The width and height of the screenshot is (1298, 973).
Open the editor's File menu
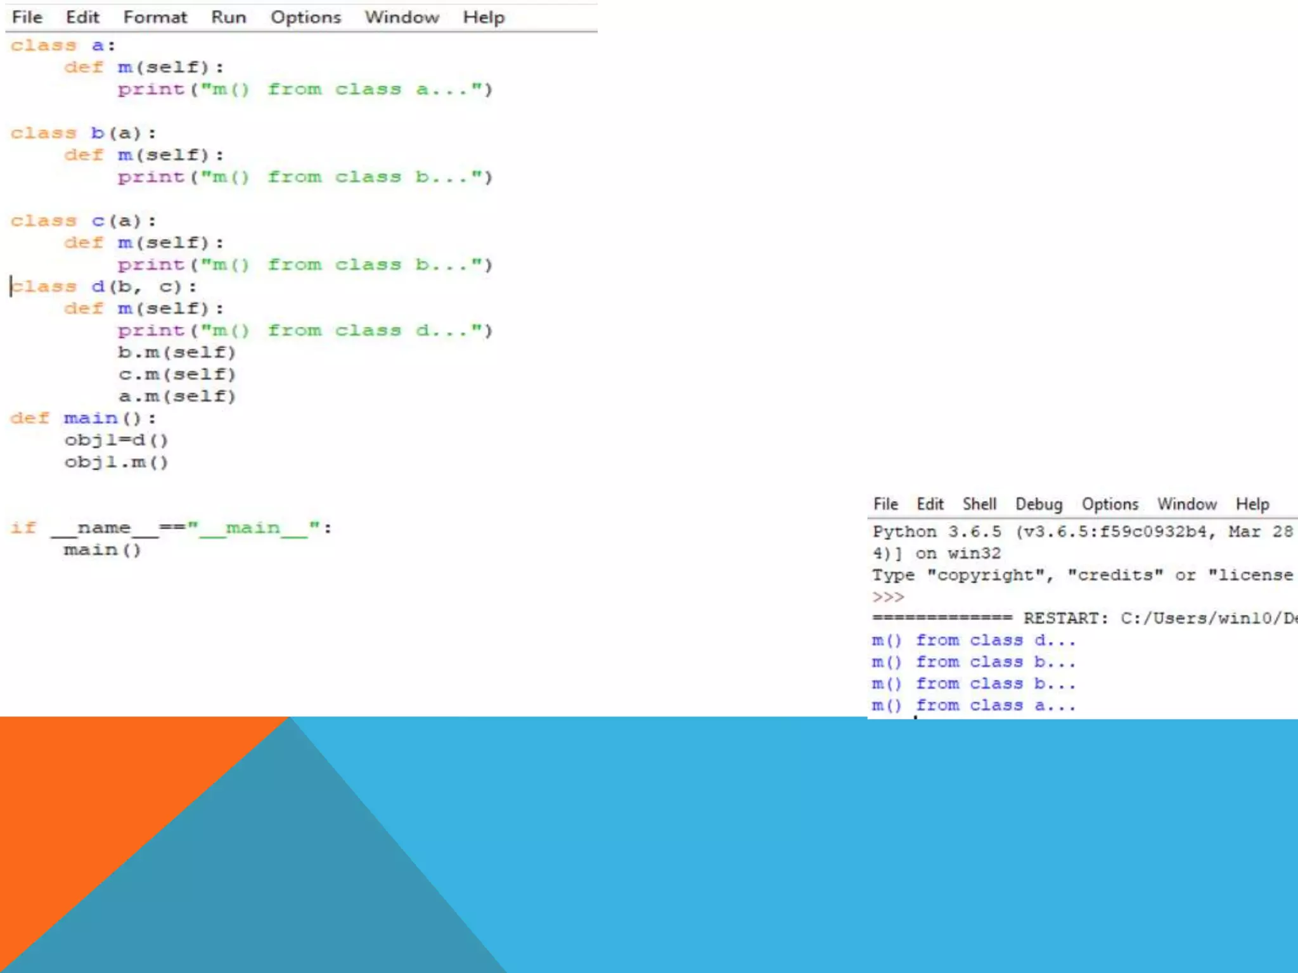pos(27,17)
